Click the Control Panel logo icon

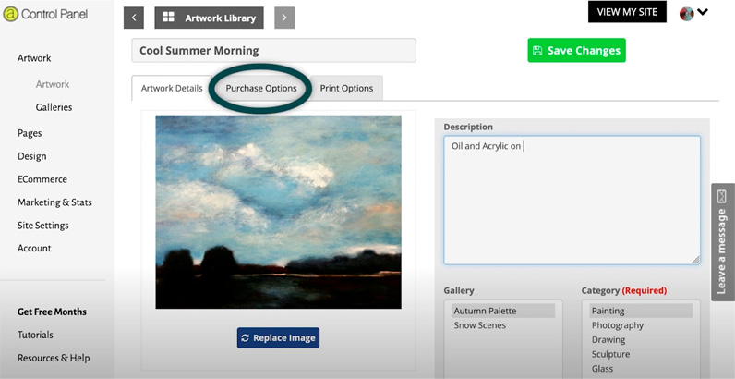point(11,16)
